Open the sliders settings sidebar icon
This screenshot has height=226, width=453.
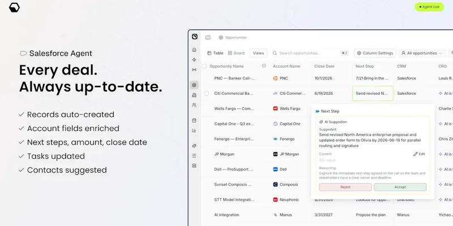[x=194, y=156]
